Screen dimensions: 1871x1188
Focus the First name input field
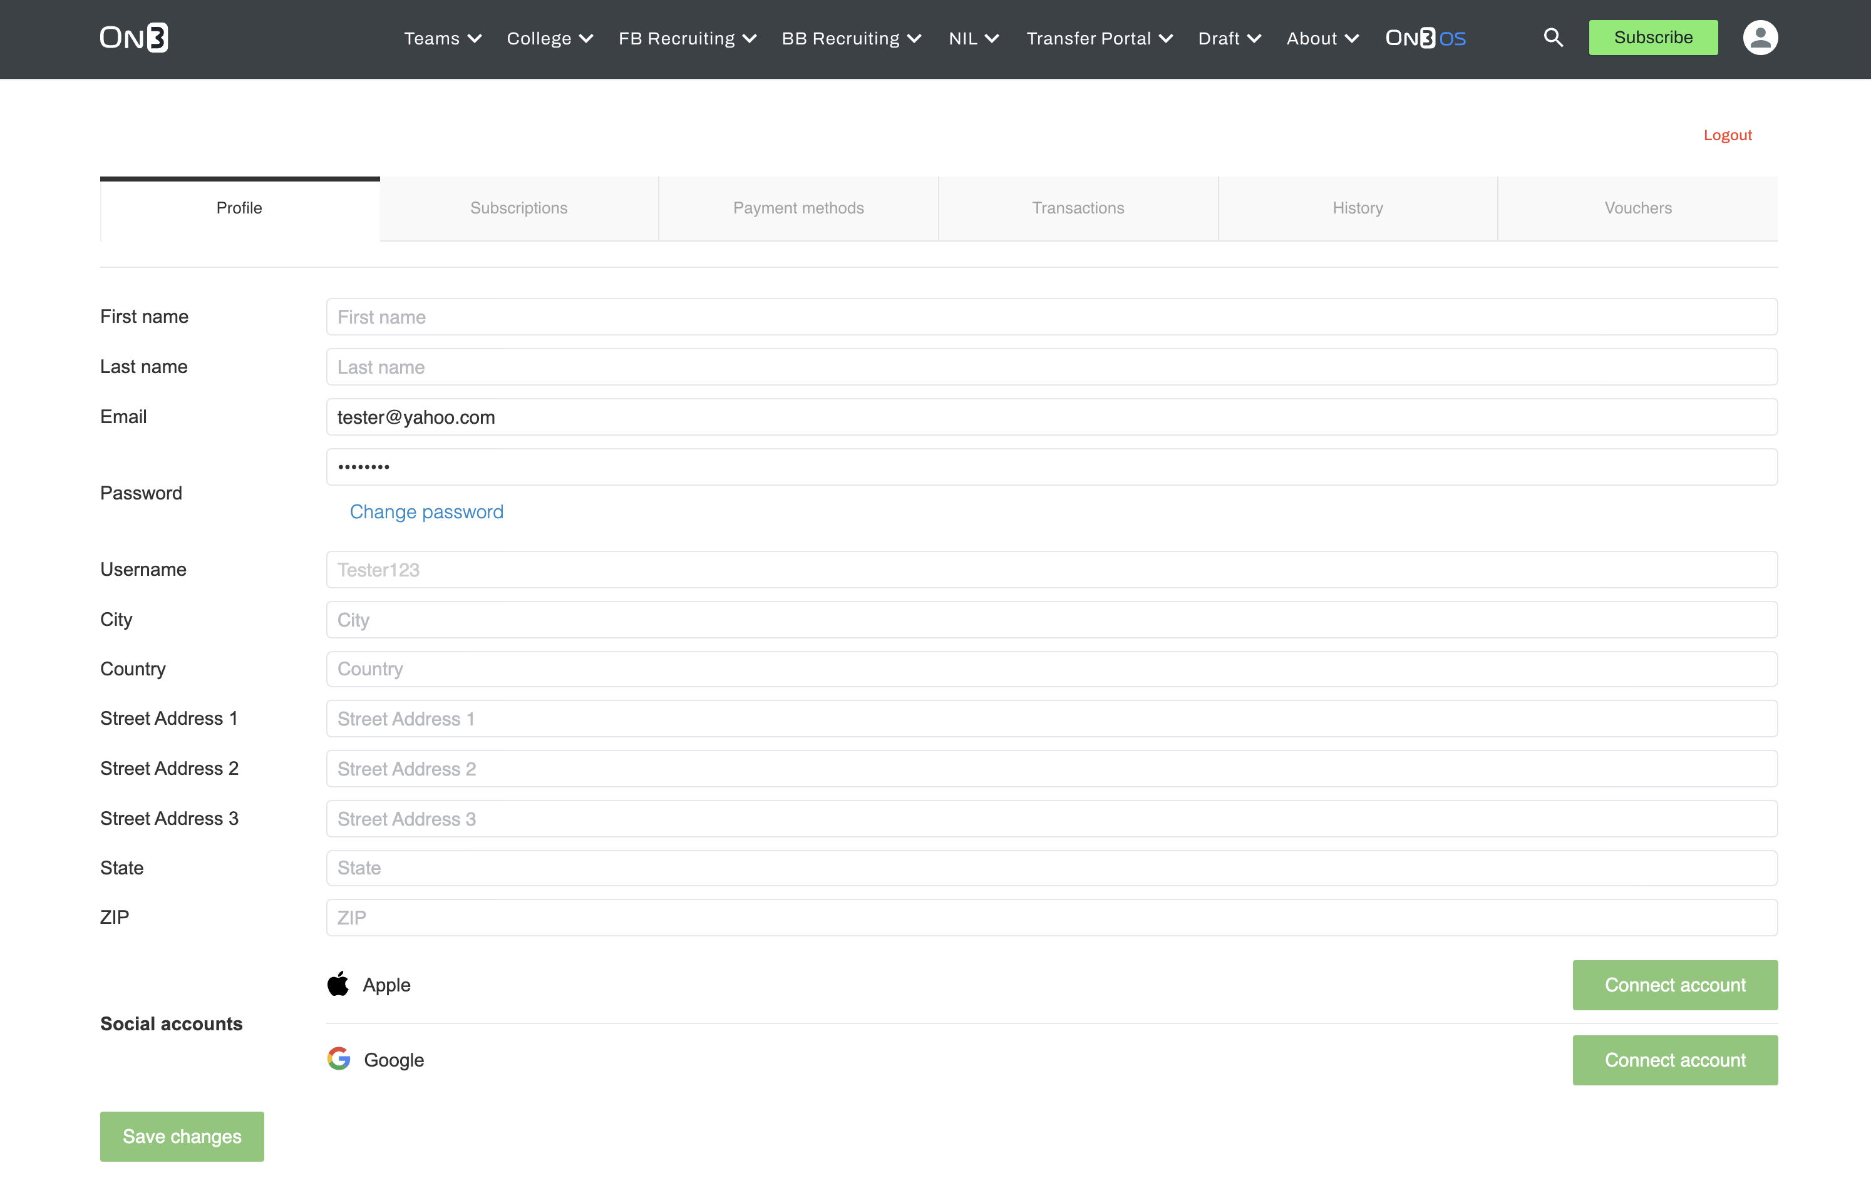pos(1051,317)
